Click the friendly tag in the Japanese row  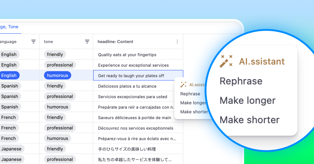pyautogui.click(x=55, y=149)
